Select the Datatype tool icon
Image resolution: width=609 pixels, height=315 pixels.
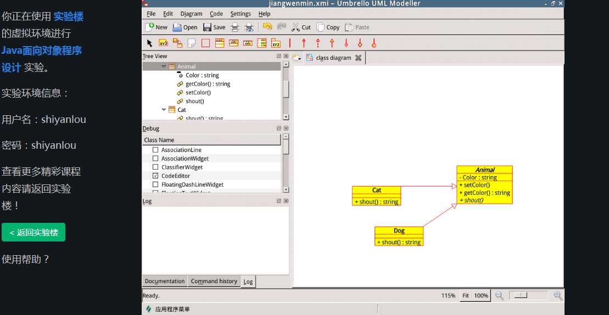[248, 43]
